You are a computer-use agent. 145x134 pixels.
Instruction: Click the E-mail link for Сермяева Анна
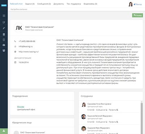pyautogui.click(x=91, y=110)
